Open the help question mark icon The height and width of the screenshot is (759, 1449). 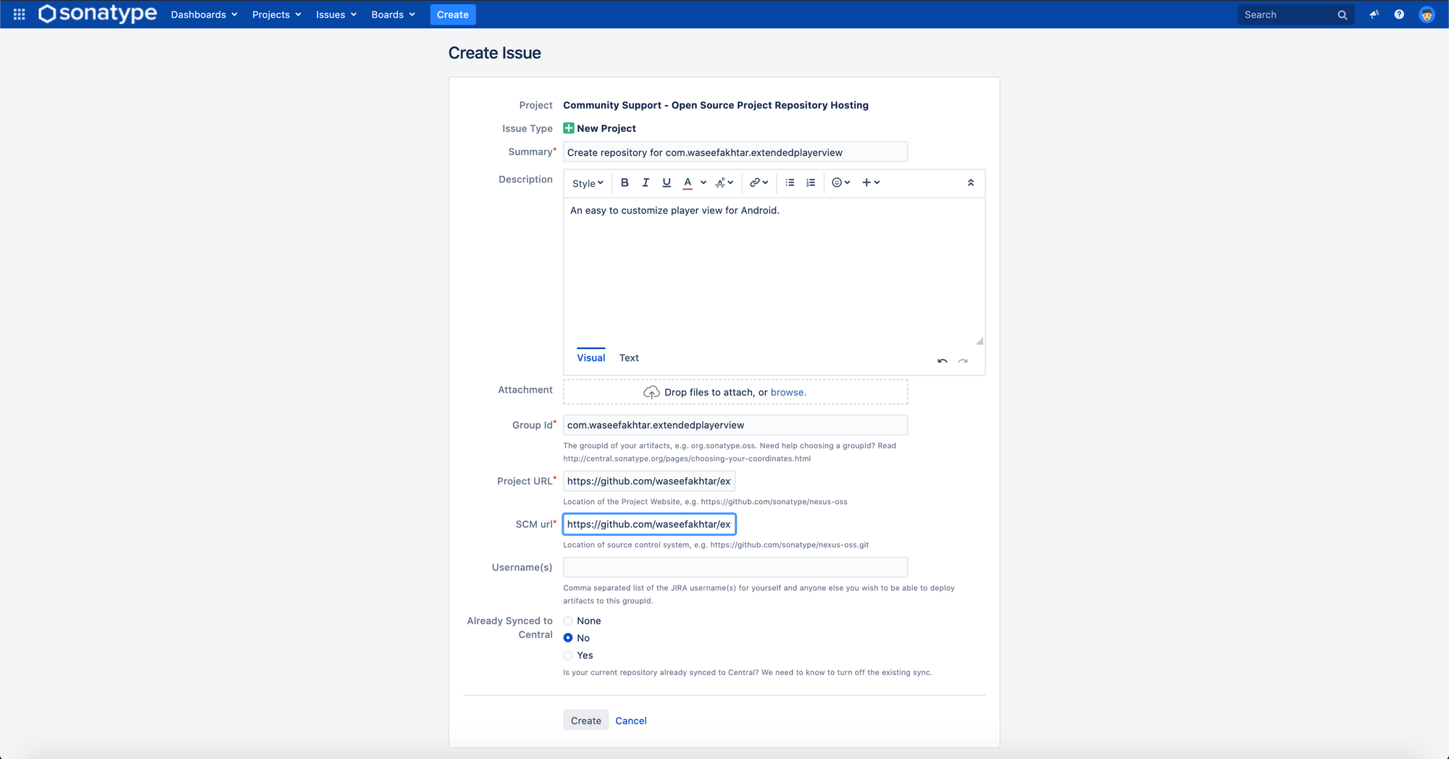pyautogui.click(x=1399, y=14)
